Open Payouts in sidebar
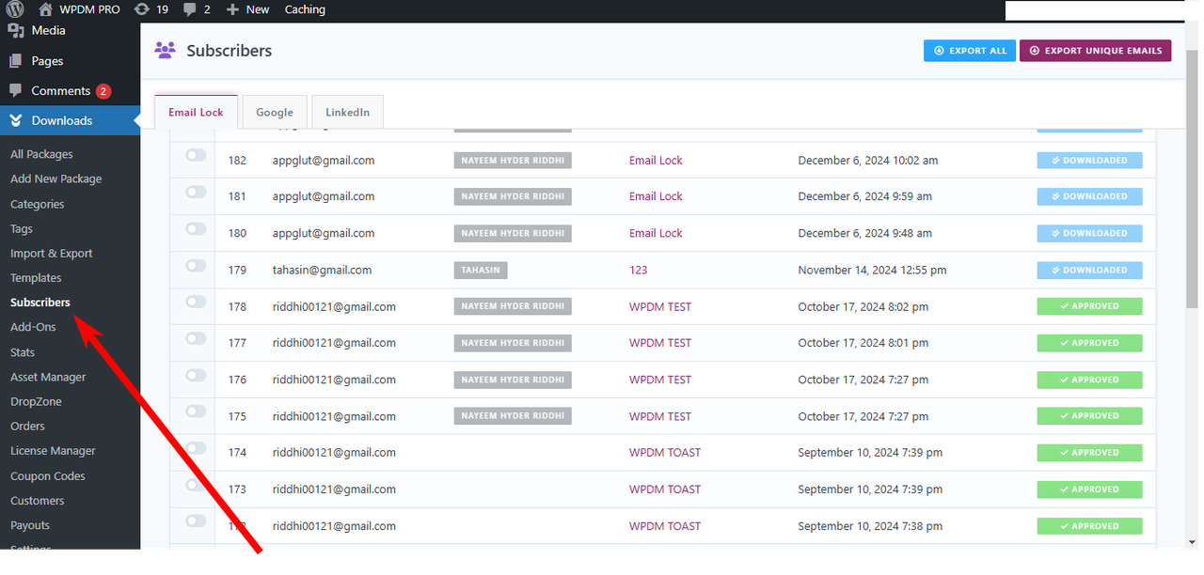Image resolution: width=1204 pixels, height=575 pixels. pyautogui.click(x=30, y=525)
